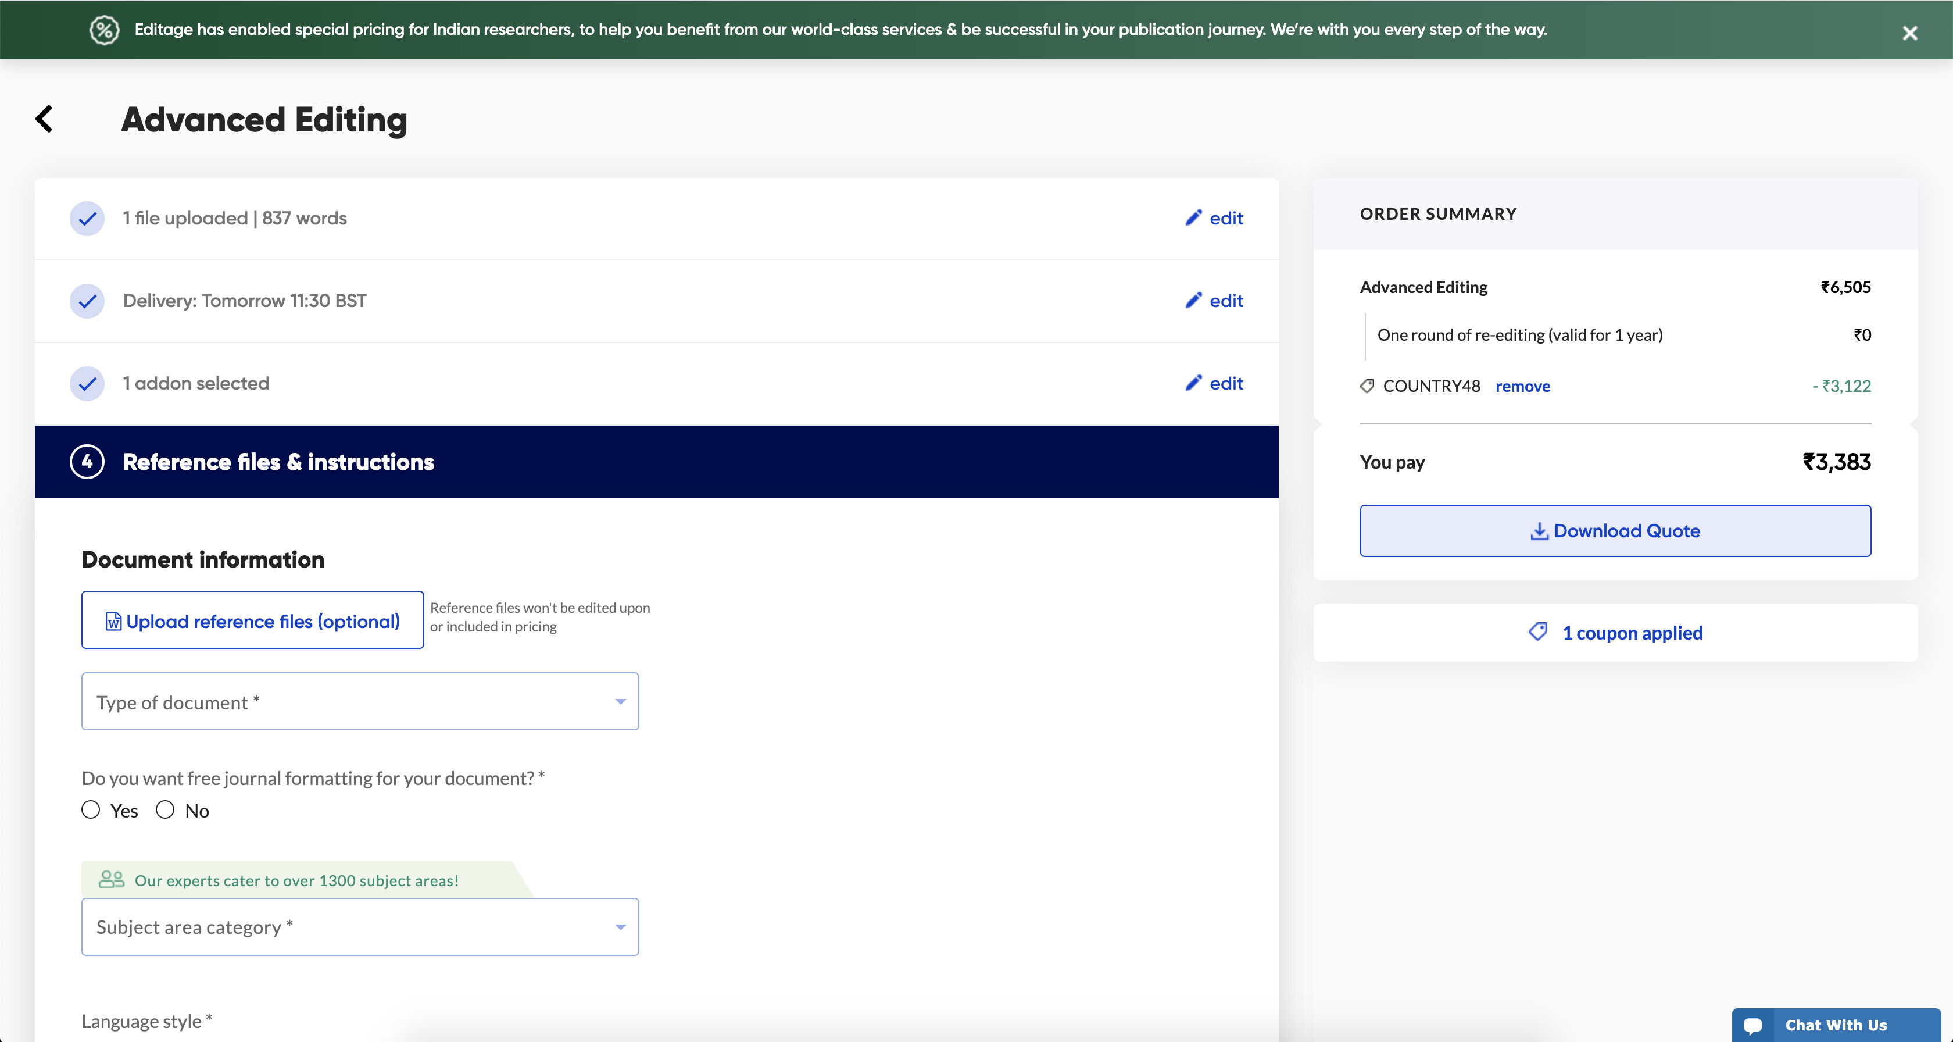The height and width of the screenshot is (1042, 1953).
Task: Click the checkmark beside 1 addon selected
Action: (x=87, y=384)
